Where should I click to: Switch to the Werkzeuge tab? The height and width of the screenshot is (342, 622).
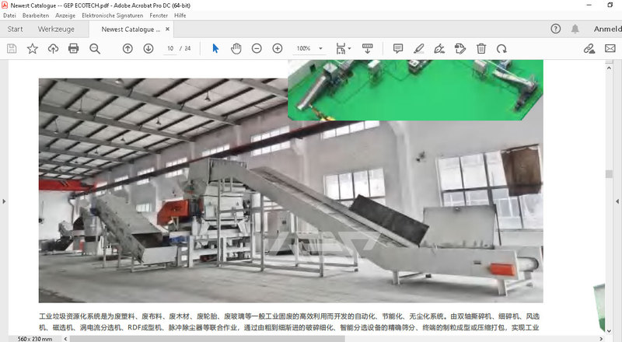(x=56, y=29)
